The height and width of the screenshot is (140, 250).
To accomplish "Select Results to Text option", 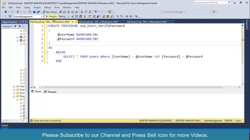I will (104, 16).
